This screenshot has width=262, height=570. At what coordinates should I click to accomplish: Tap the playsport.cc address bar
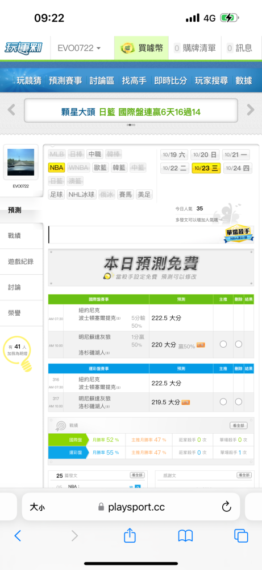tap(131, 507)
